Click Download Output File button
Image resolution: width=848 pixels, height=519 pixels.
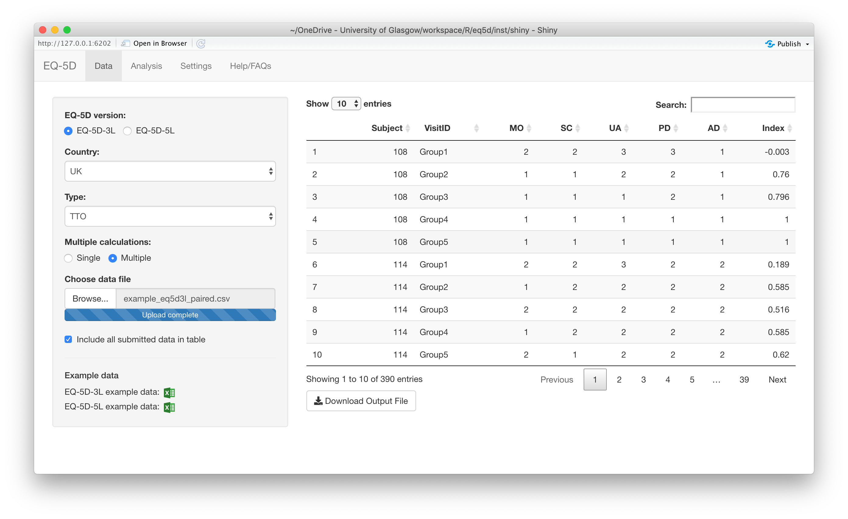click(x=361, y=400)
